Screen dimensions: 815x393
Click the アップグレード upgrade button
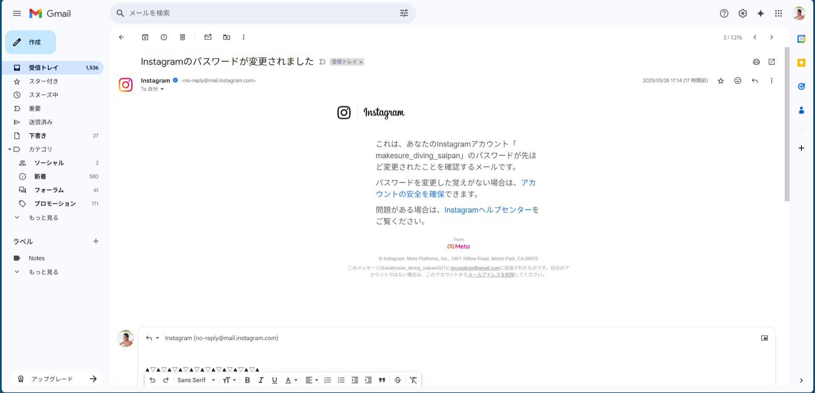(57, 379)
